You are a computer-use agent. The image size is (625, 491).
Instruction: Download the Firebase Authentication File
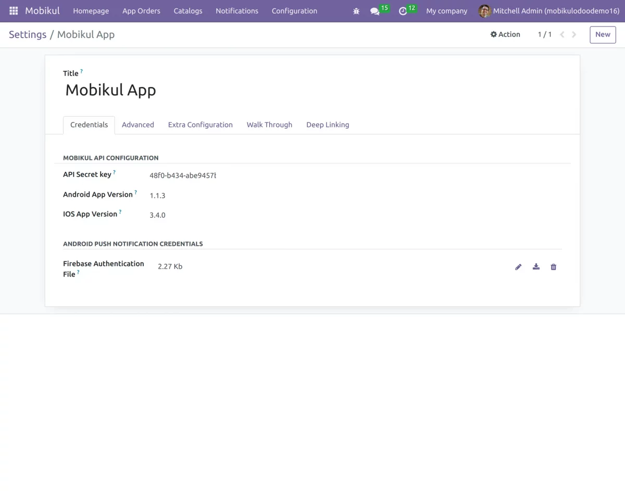[536, 267]
